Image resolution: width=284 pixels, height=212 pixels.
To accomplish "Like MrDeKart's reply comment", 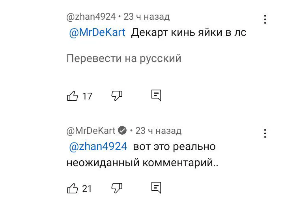I will click(73, 188).
